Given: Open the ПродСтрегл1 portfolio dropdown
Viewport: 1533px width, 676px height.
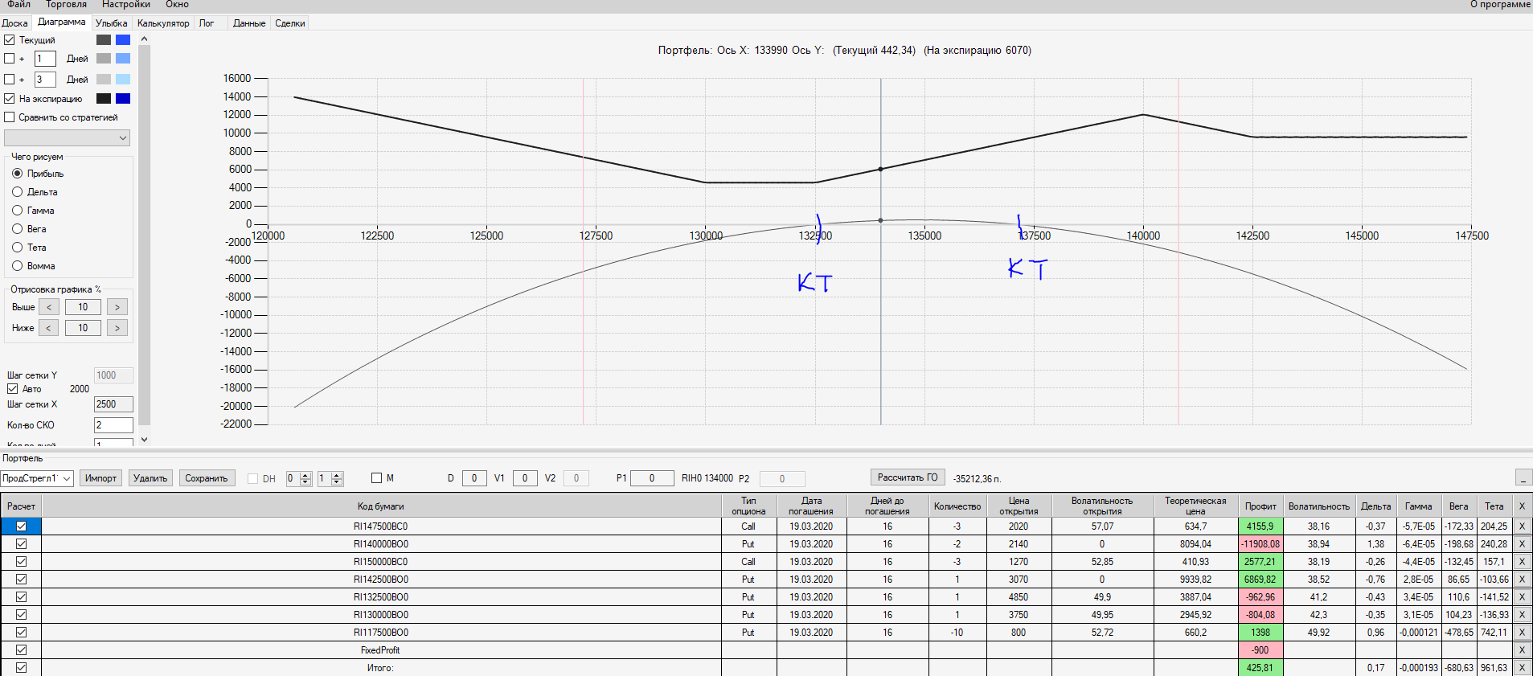Looking at the screenshot, I should click(37, 478).
